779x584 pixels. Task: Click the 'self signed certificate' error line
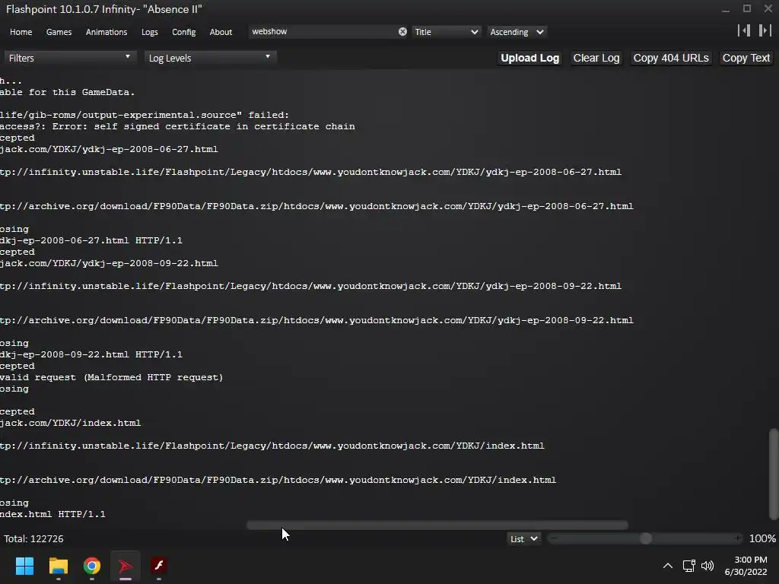coord(177,126)
